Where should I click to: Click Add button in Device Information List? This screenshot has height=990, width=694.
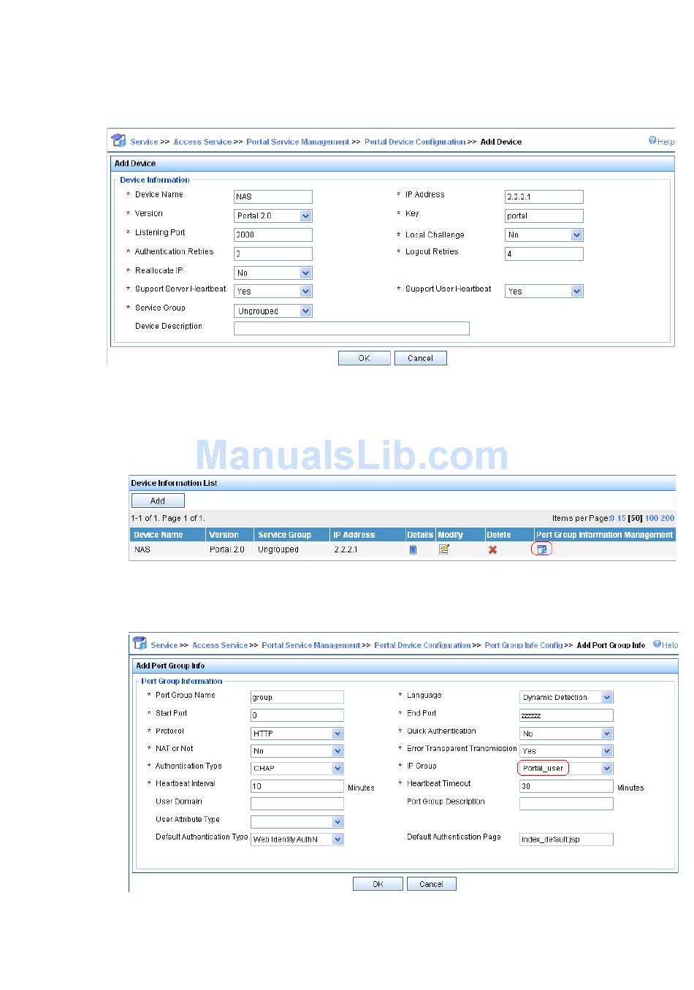pos(158,500)
